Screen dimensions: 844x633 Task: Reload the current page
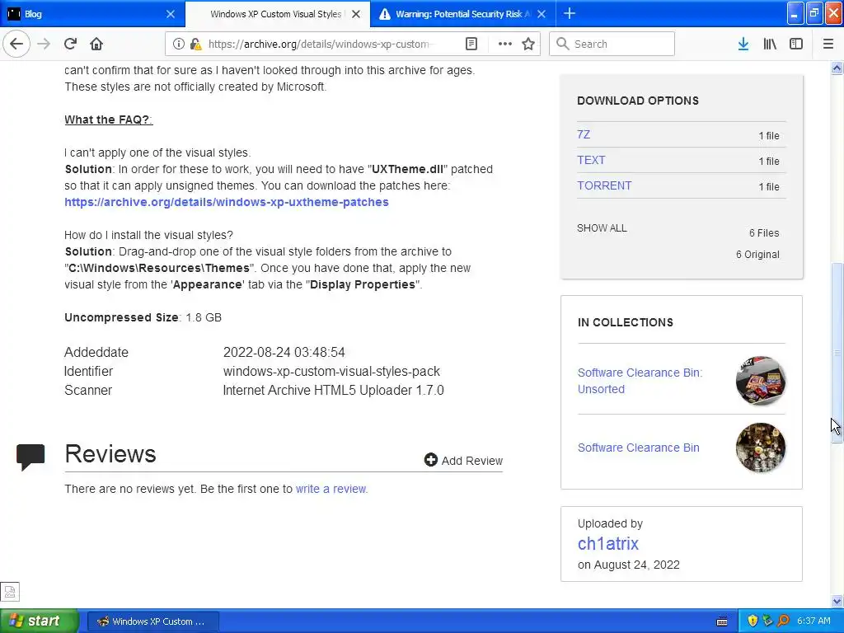pyautogui.click(x=70, y=44)
